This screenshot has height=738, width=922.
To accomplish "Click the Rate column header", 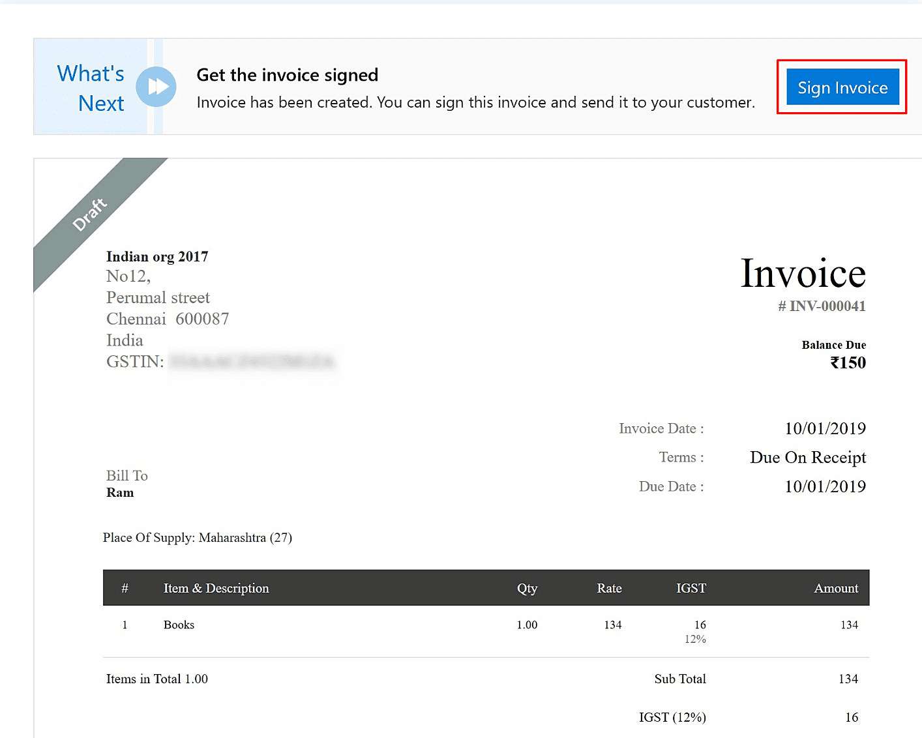I will (x=608, y=587).
